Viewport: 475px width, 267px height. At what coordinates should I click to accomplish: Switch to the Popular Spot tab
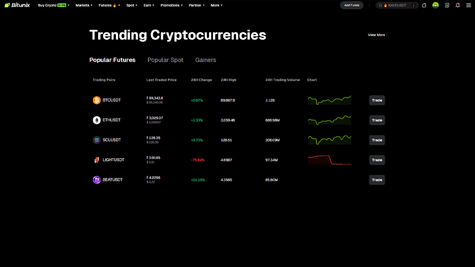point(165,60)
